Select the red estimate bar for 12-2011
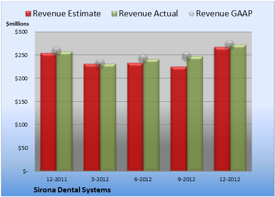Screen dimensions: 275x197 click(49, 112)
